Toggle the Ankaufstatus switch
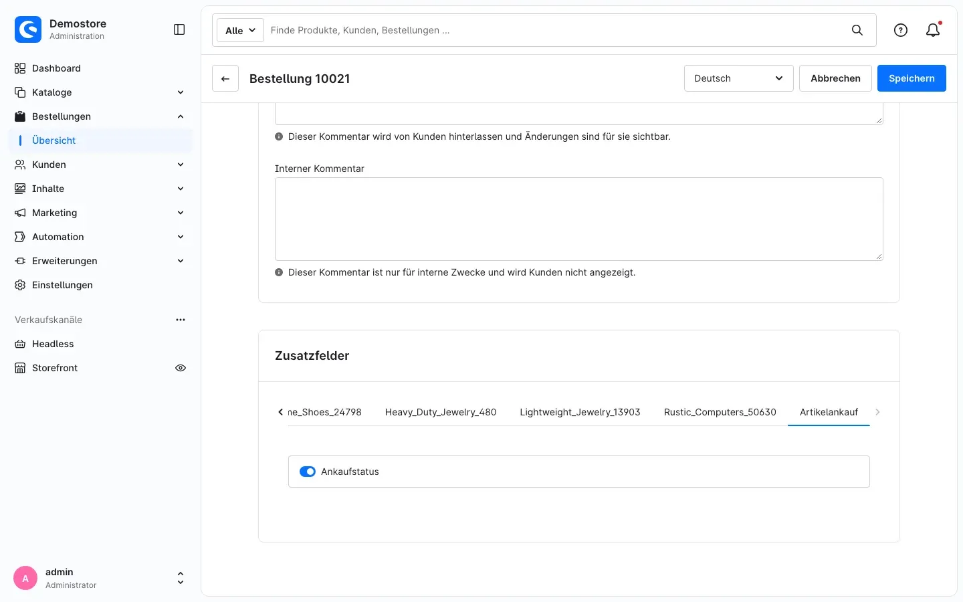Image resolution: width=963 pixels, height=602 pixels. [x=308, y=472]
